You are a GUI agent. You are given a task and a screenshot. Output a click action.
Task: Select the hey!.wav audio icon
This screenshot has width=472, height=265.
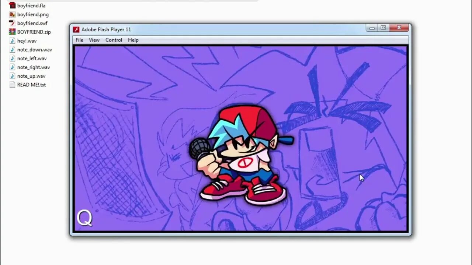pyautogui.click(x=12, y=41)
